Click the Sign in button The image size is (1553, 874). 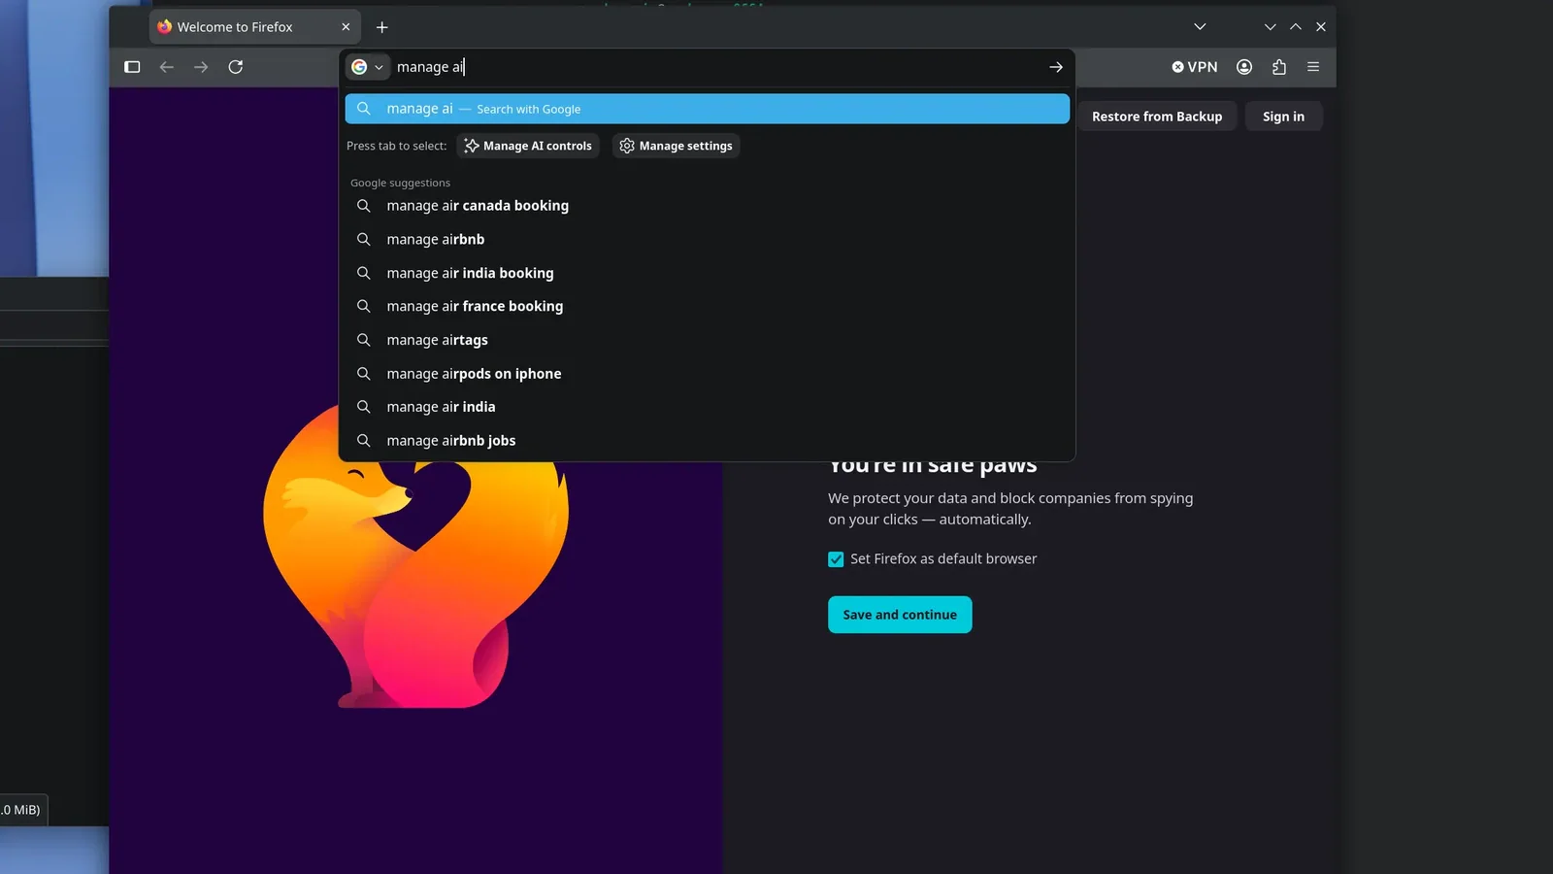(x=1283, y=117)
